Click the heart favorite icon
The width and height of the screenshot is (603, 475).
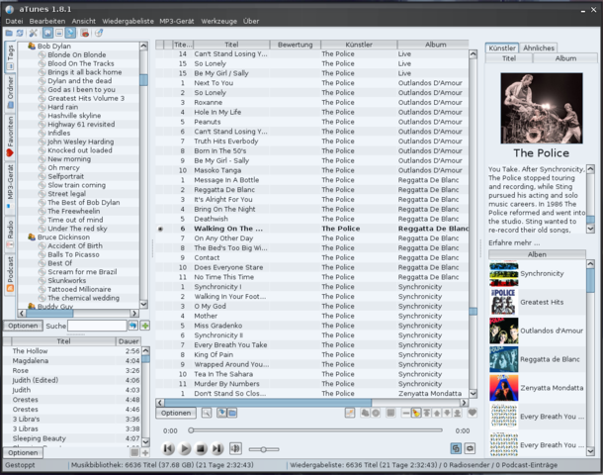(x=473, y=413)
